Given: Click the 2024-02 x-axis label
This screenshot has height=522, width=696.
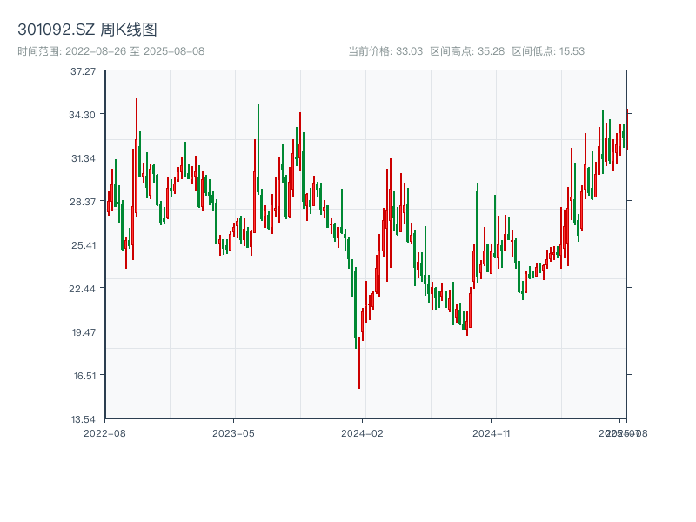Looking at the screenshot, I should click(x=362, y=433).
